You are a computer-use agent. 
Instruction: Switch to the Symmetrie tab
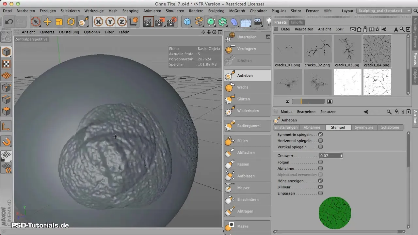click(364, 127)
